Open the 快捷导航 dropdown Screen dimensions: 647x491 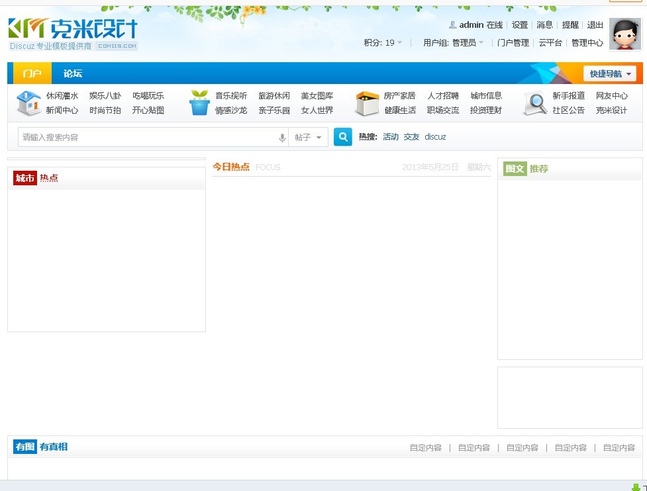pos(610,73)
